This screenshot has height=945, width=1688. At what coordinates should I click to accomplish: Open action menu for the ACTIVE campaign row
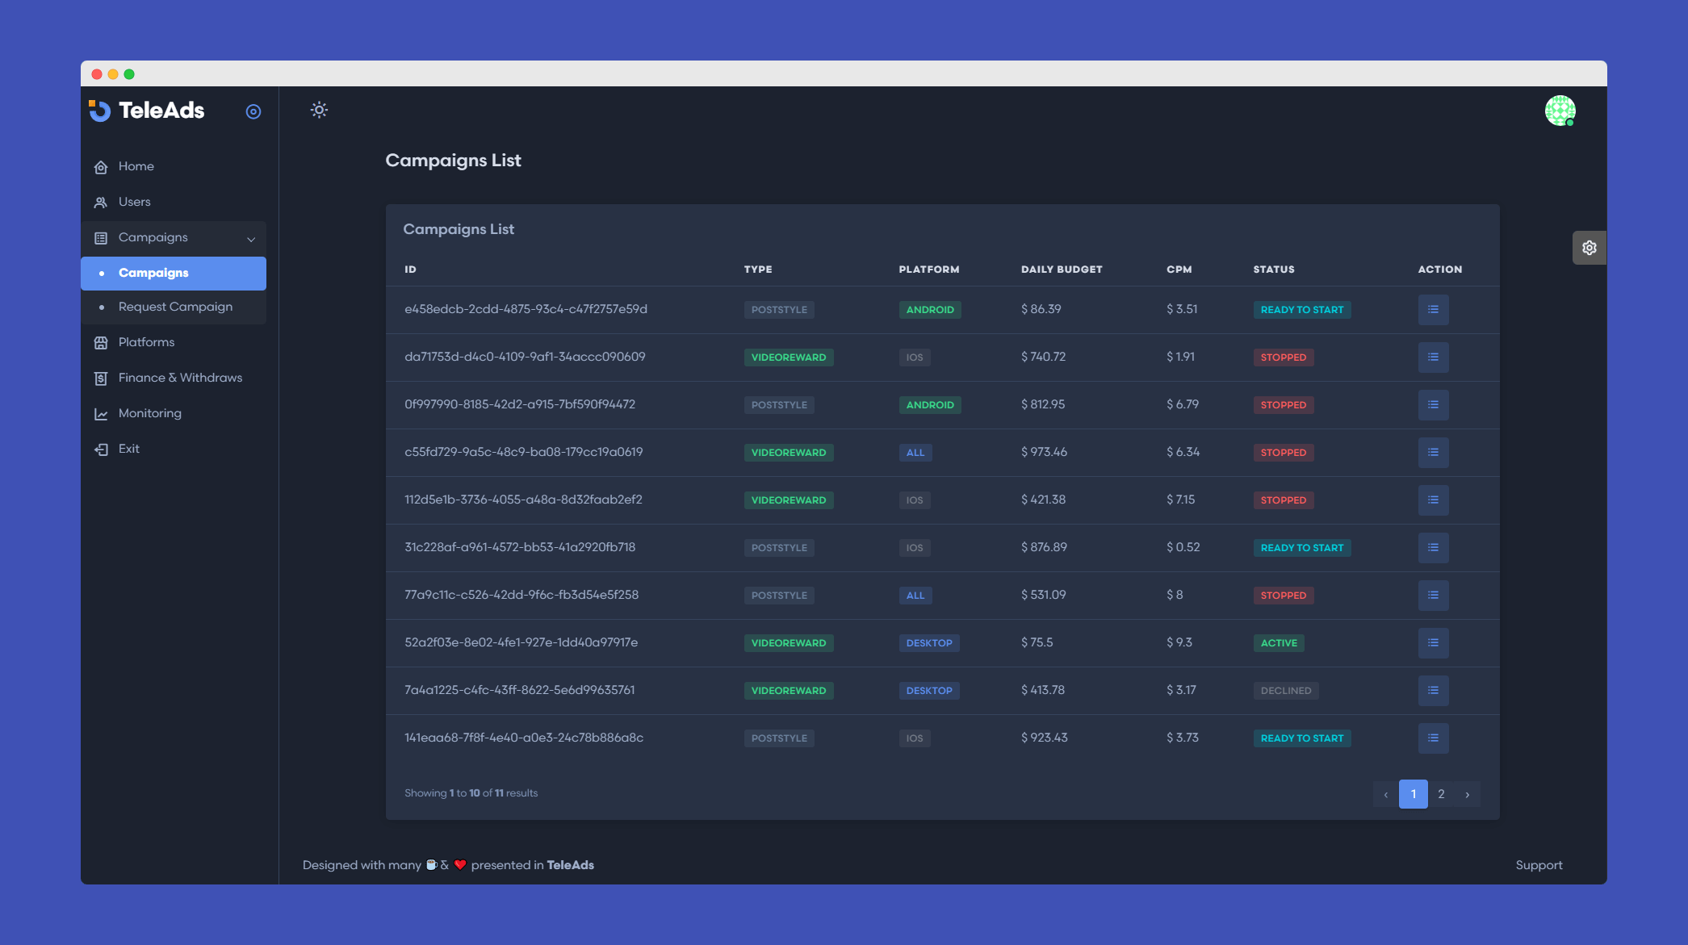[1433, 643]
